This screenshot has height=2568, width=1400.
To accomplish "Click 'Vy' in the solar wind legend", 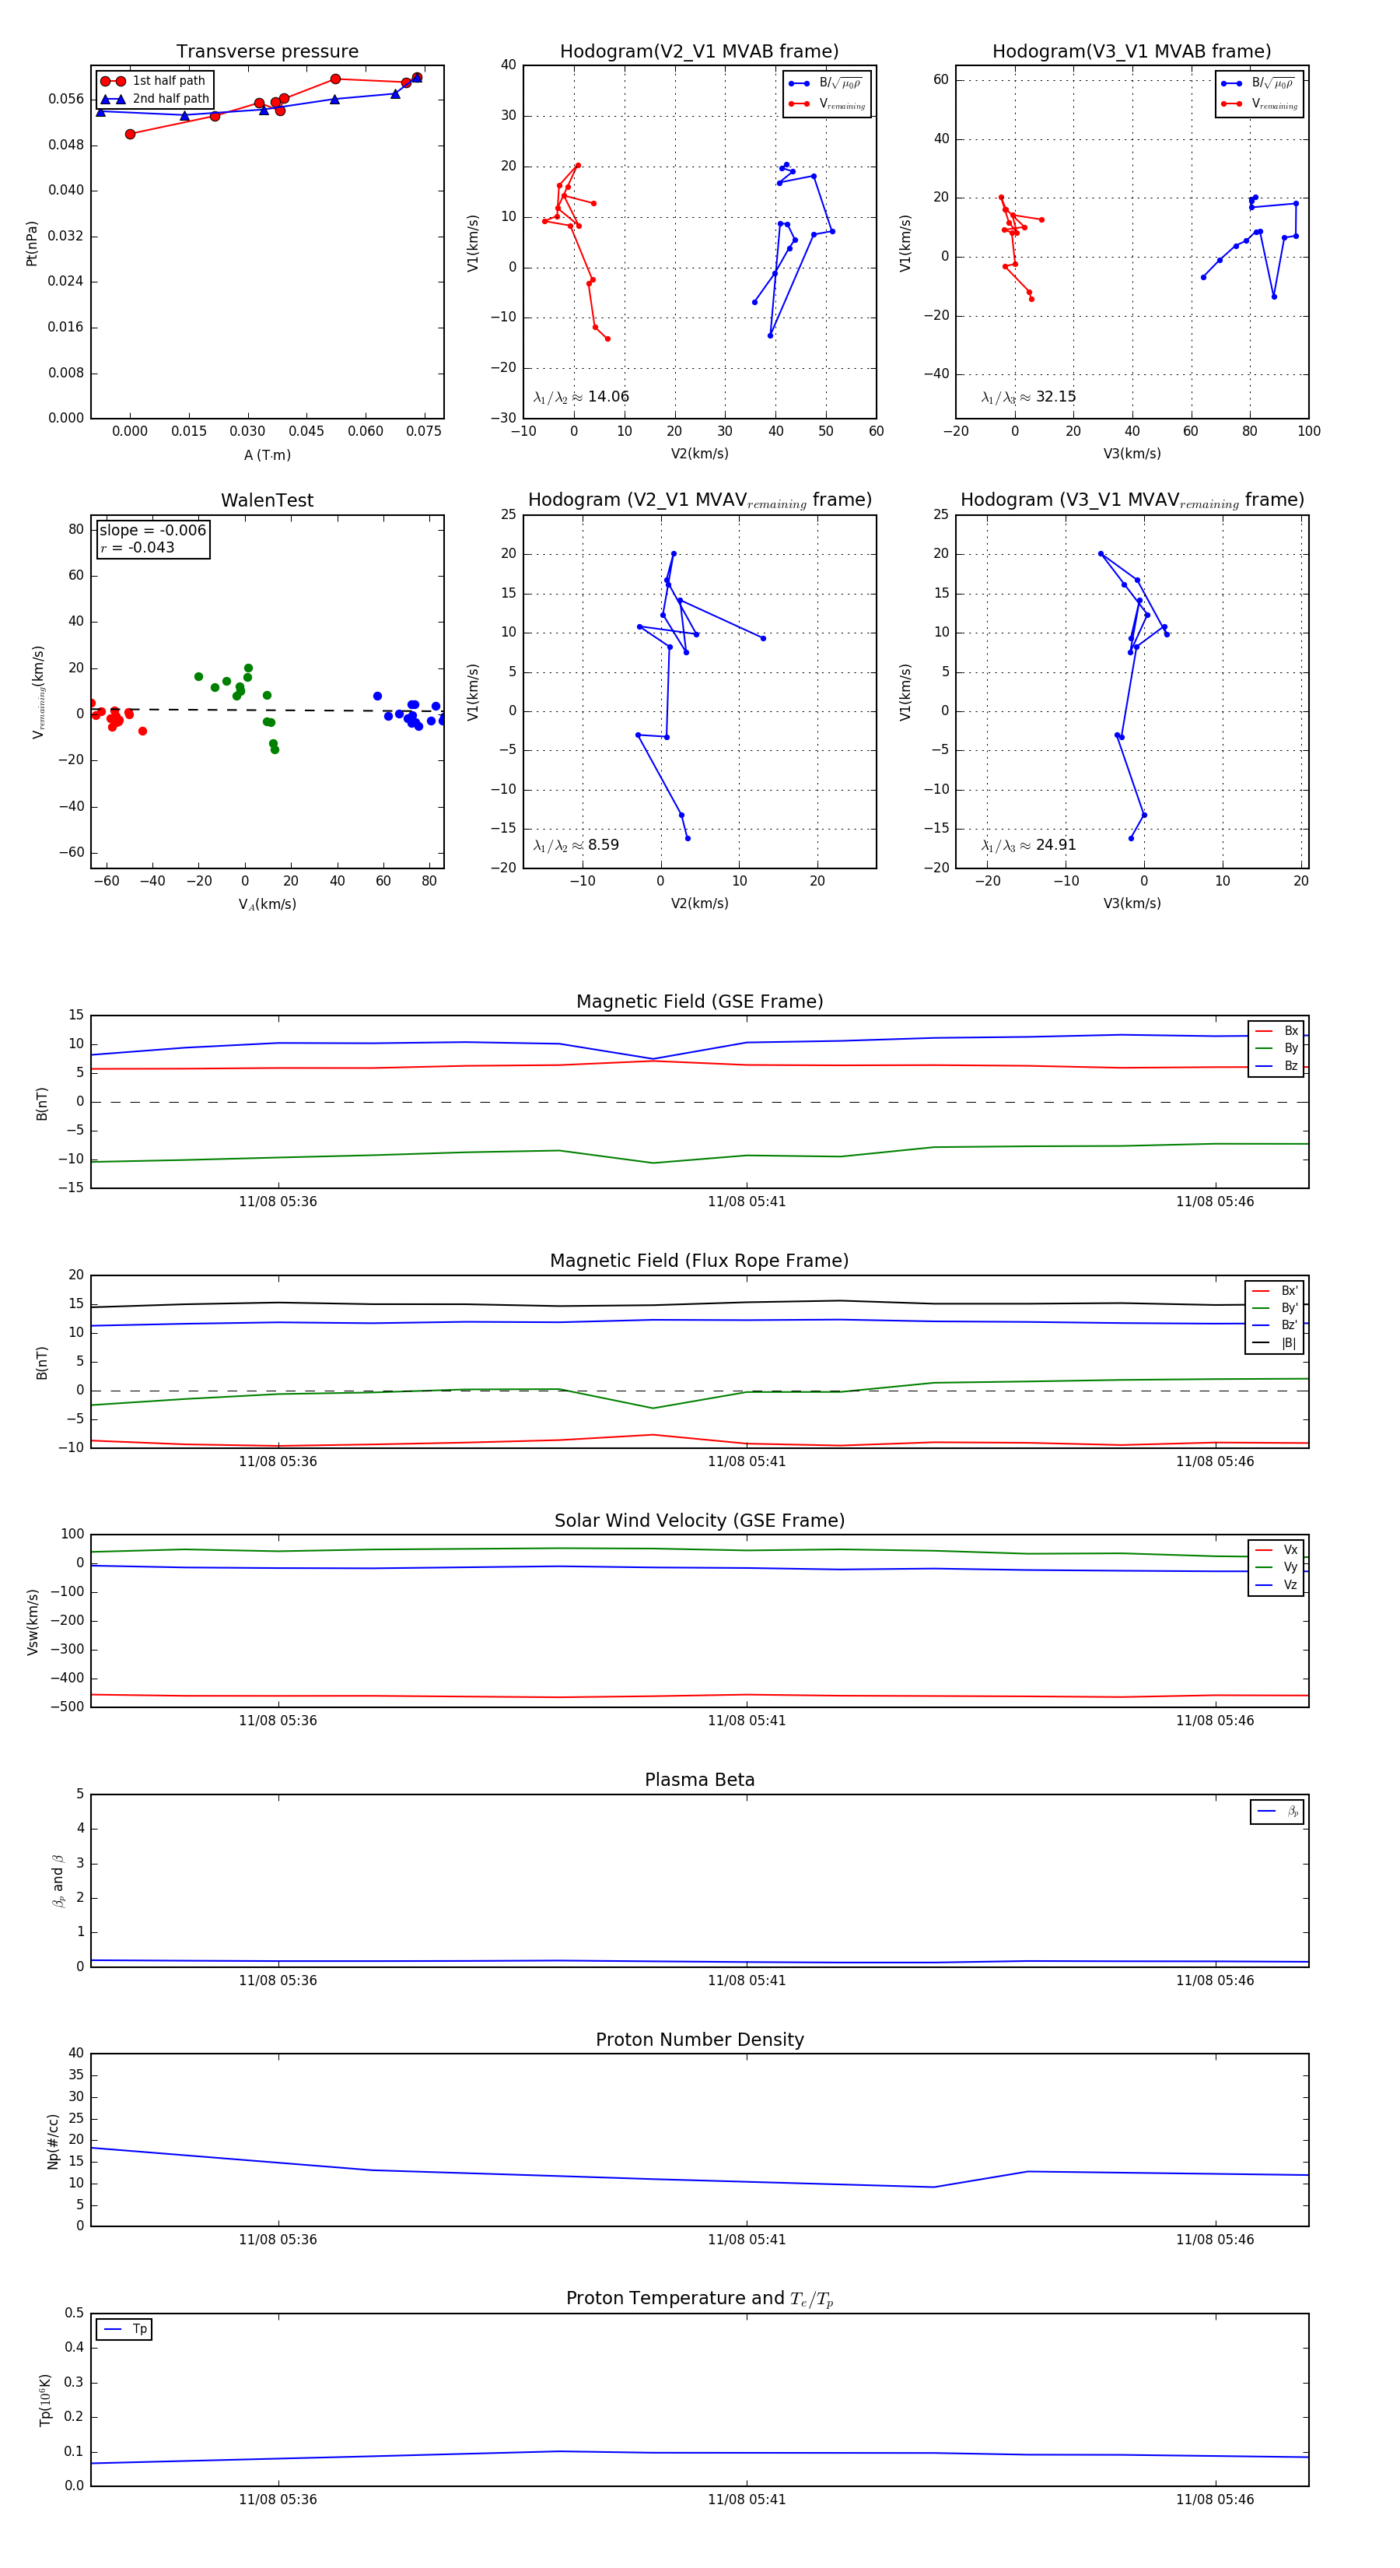I will click(x=1276, y=1567).
